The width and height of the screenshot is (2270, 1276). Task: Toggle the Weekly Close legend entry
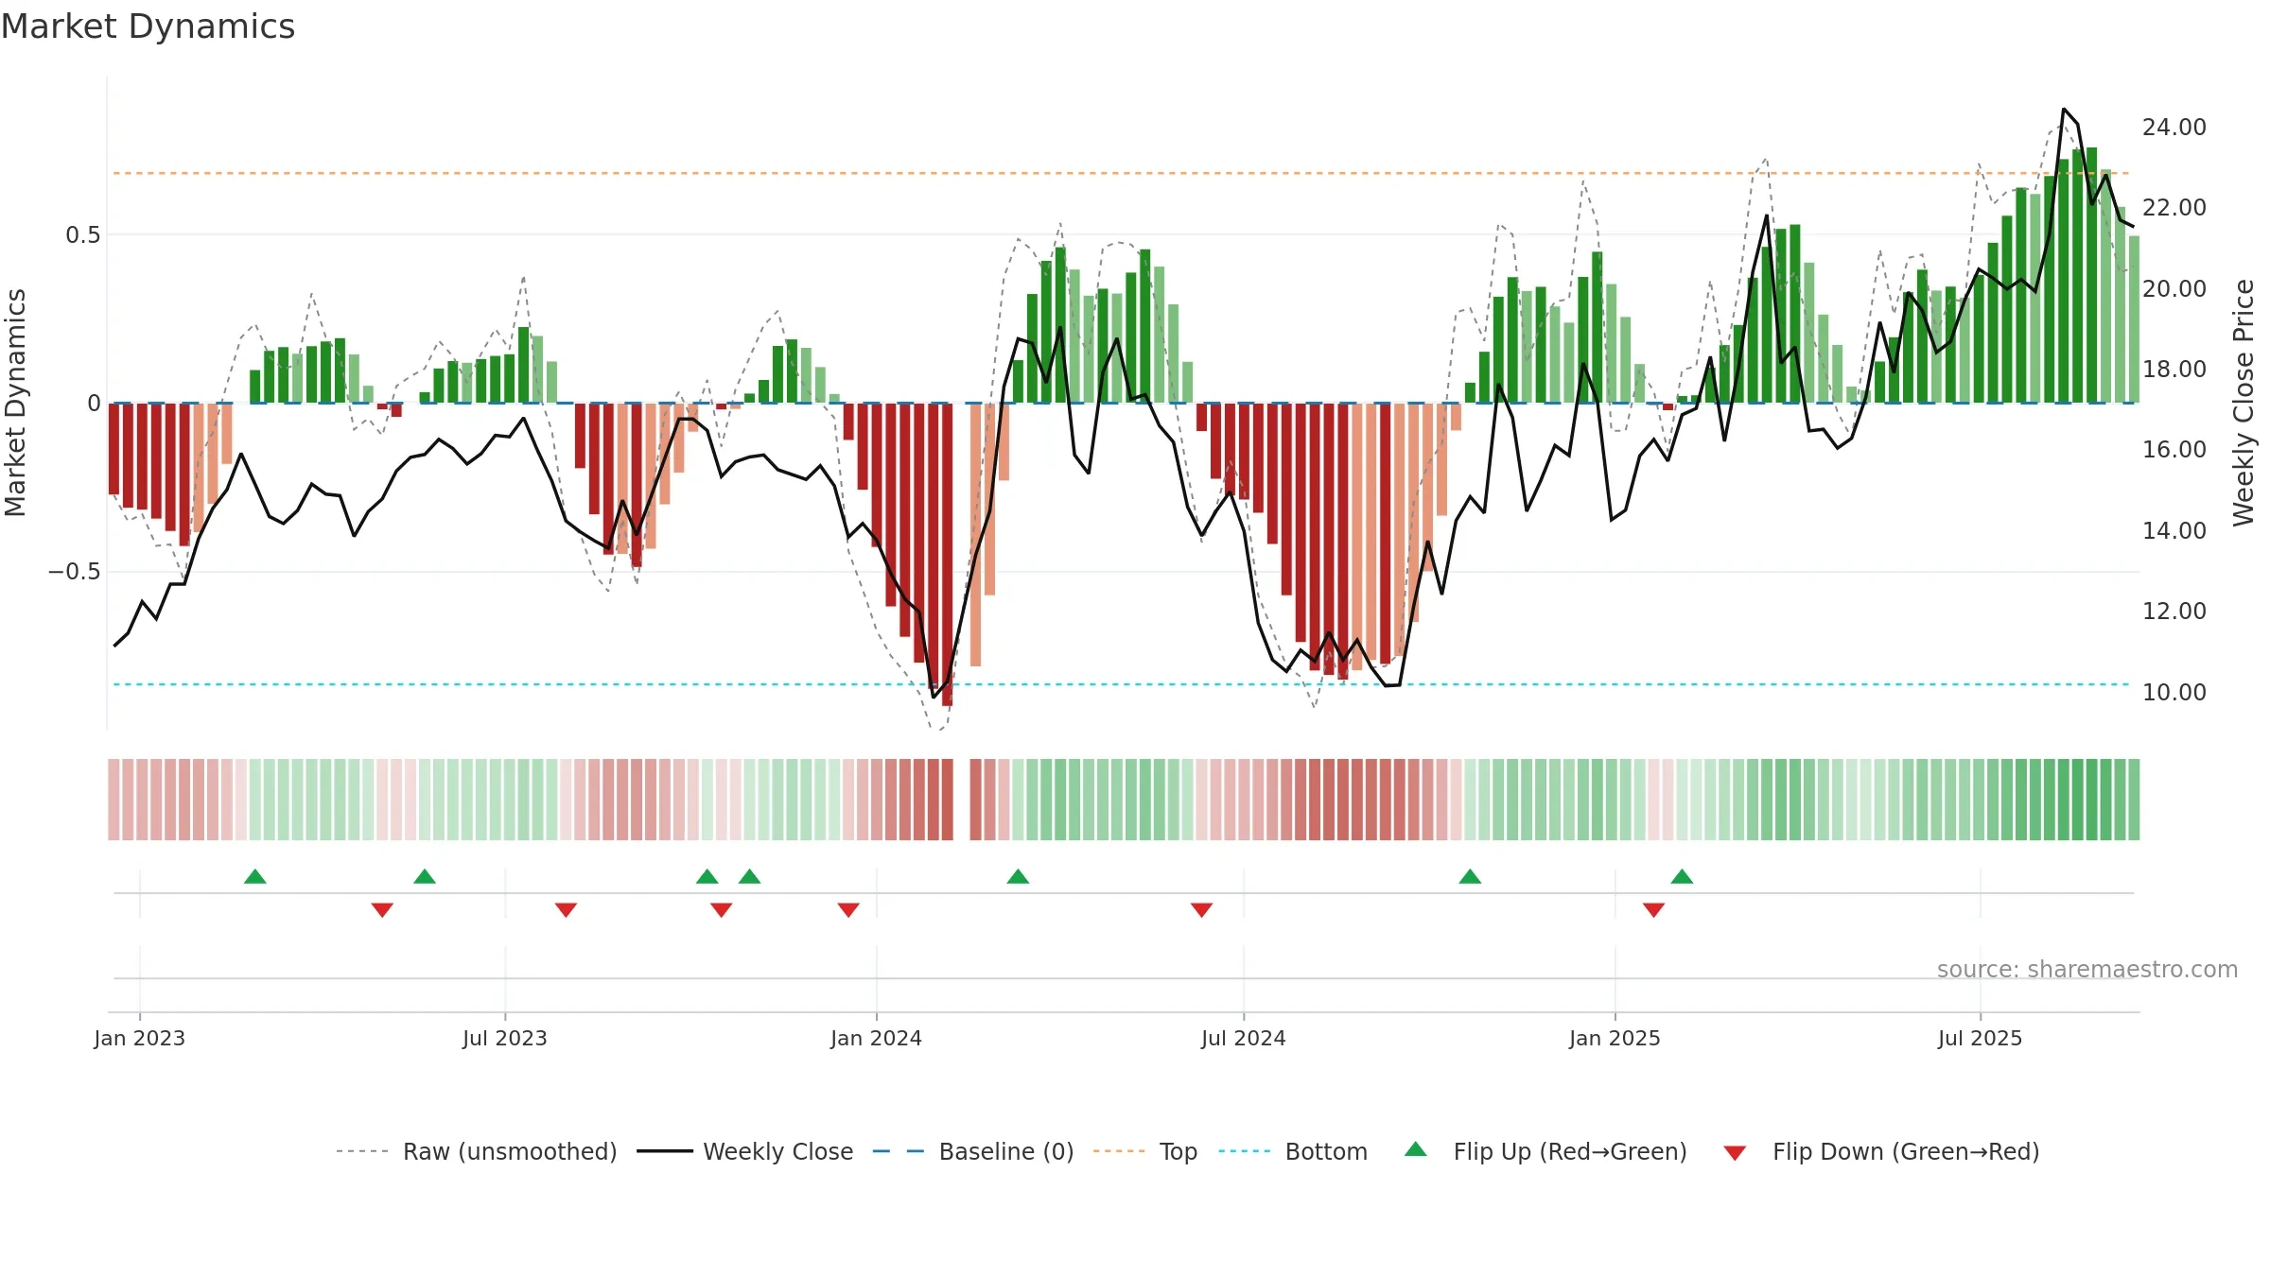point(745,1151)
